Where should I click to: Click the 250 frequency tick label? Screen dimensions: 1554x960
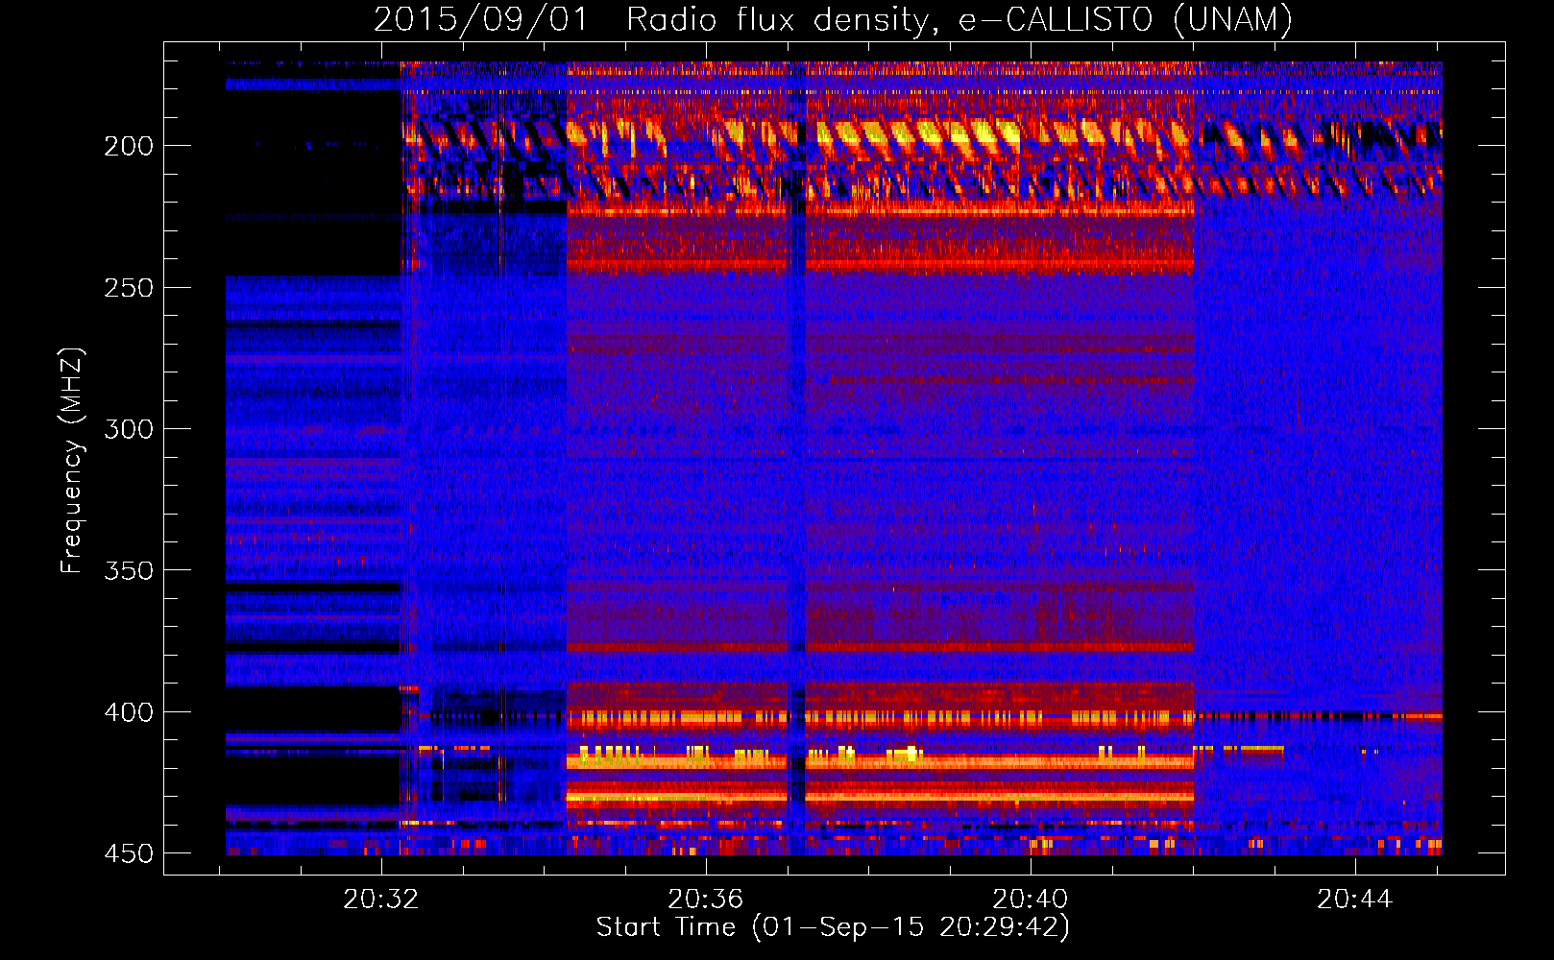click(129, 288)
